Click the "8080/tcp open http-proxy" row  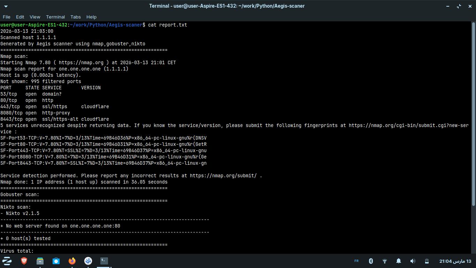pos(35,113)
